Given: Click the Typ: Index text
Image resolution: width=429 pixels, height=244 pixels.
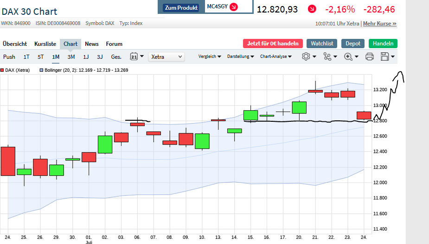Looking at the screenshot, I should click(131, 23).
